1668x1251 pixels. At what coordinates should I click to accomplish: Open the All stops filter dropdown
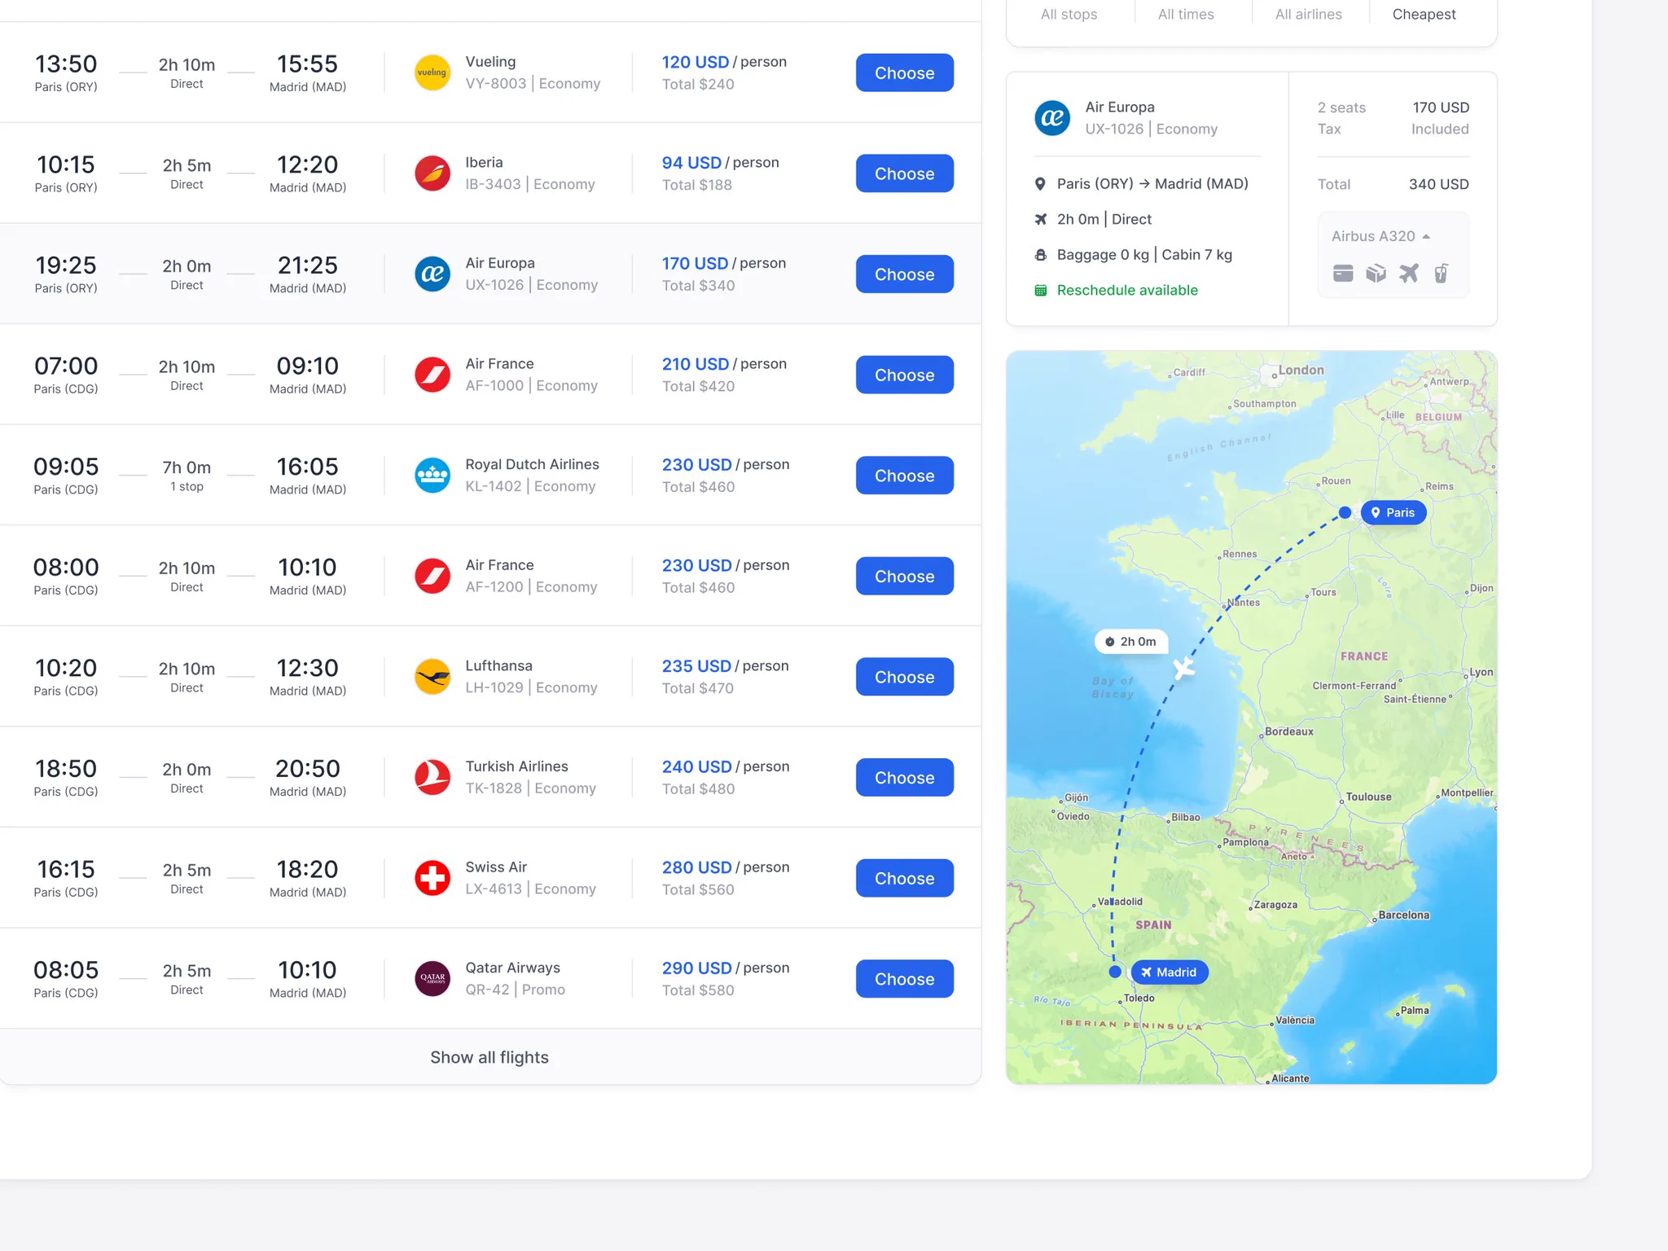pos(1069,14)
